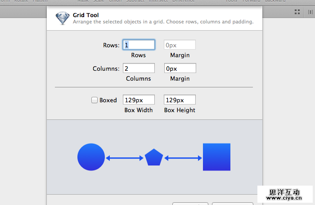Enable the Boxed checkbox

coord(94,100)
